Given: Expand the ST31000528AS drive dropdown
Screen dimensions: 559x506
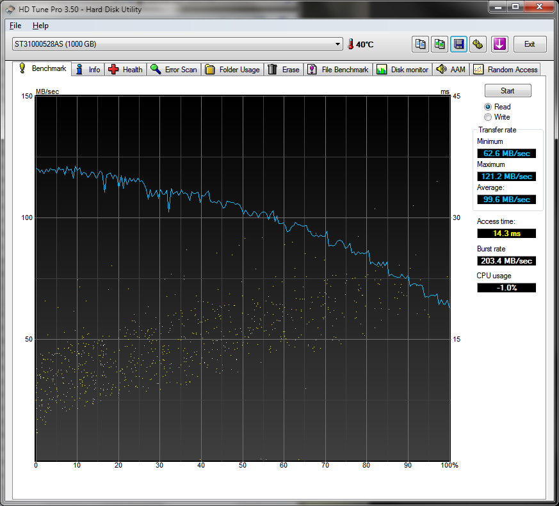Looking at the screenshot, I should click(338, 44).
